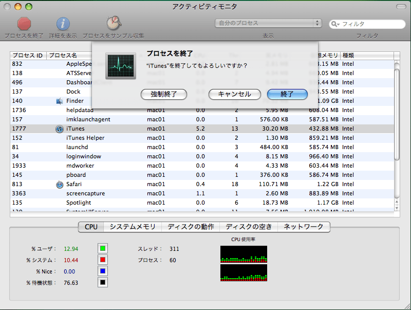Confirm with the blue 終了 button
Screen dimensions: 411x310
click(x=287, y=94)
